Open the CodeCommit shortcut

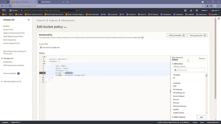[201, 14]
